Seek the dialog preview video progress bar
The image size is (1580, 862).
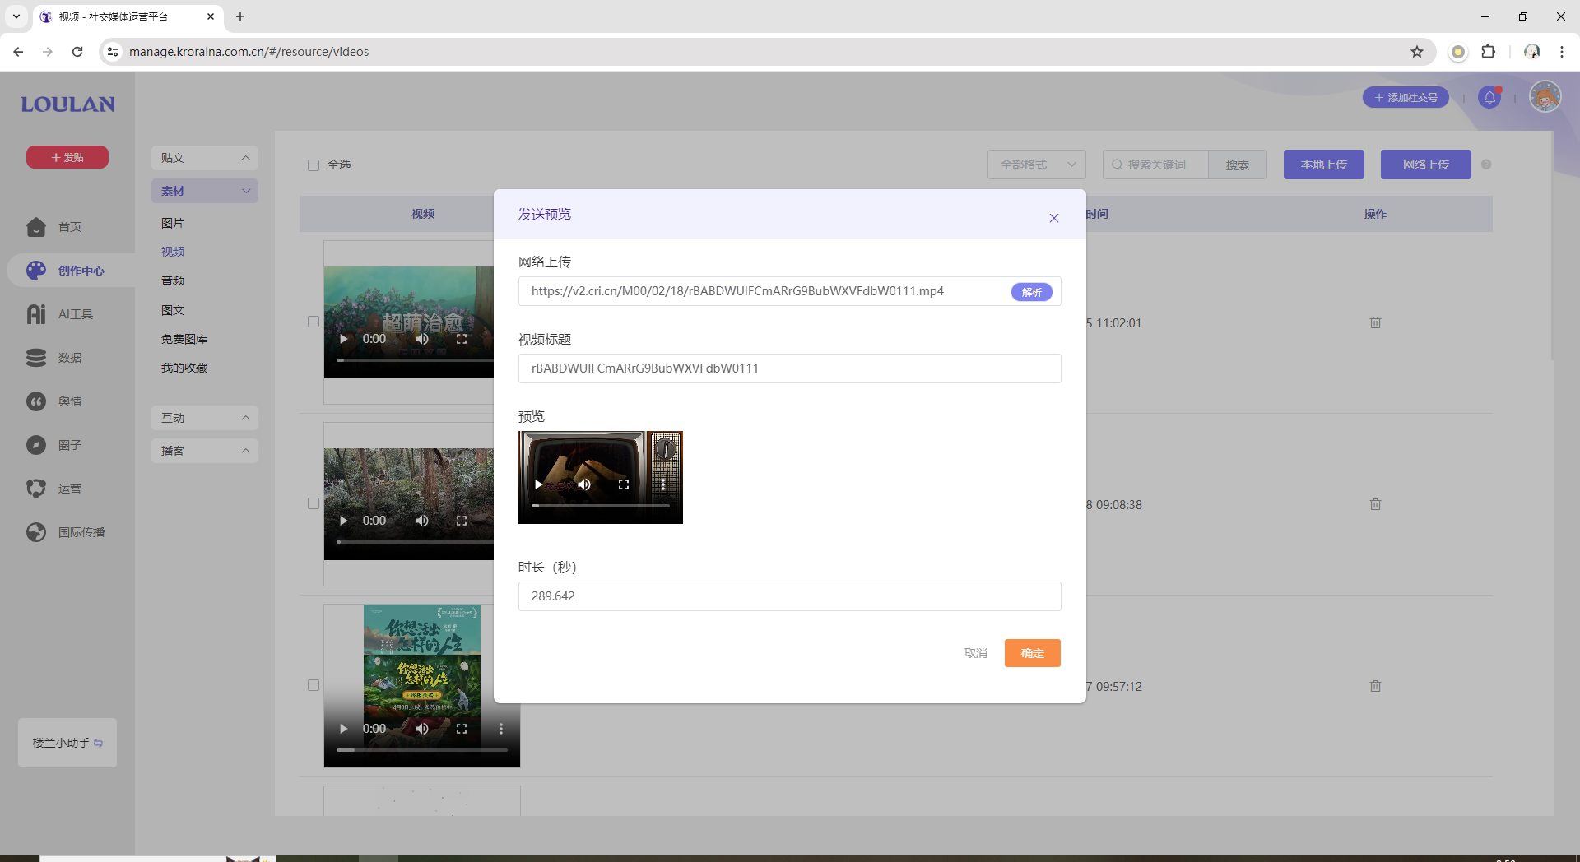(601, 506)
